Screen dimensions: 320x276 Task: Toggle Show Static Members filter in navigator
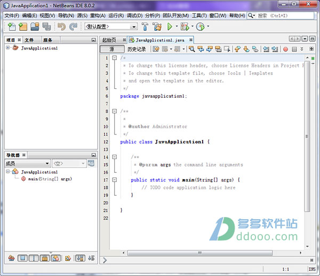click(34, 258)
